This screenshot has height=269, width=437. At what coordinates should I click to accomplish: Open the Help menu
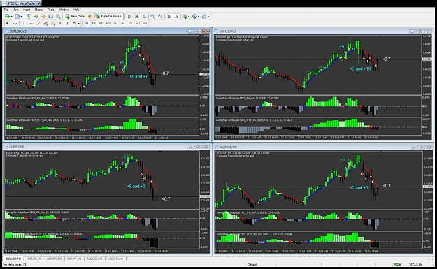point(76,10)
